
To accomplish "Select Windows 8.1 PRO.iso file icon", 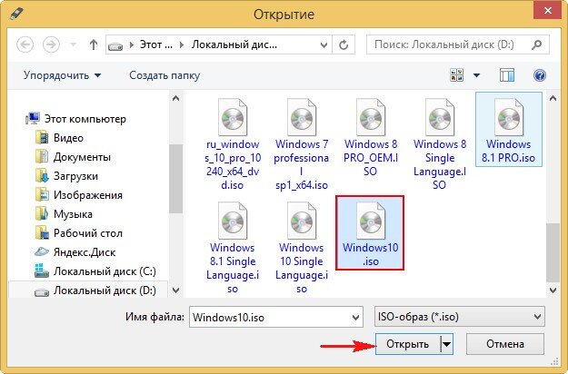I will [x=509, y=117].
